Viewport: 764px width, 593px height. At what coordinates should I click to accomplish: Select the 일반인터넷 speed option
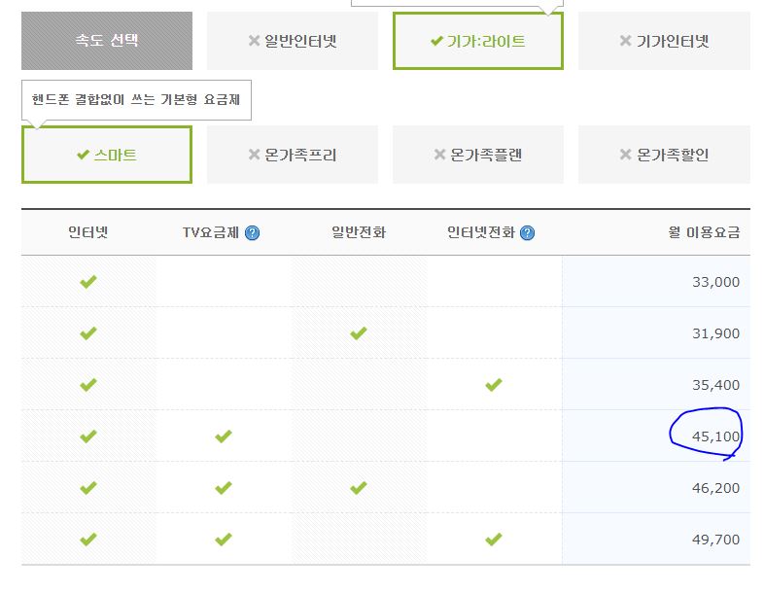[x=292, y=41]
